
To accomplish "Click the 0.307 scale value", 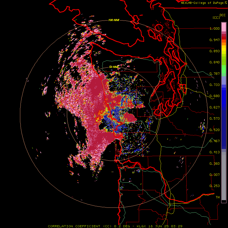I will click(x=215, y=175).
